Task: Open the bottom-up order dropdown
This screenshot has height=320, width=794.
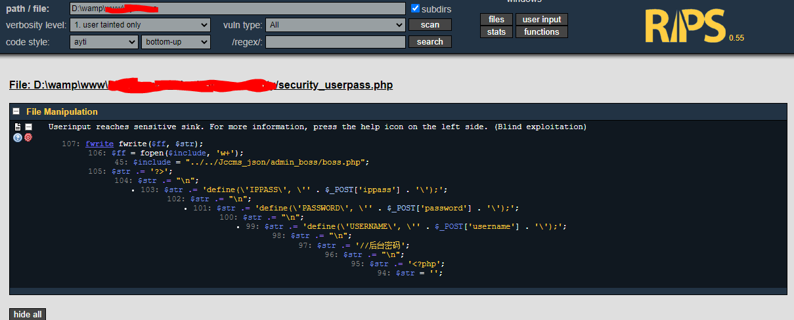Action: (x=176, y=42)
